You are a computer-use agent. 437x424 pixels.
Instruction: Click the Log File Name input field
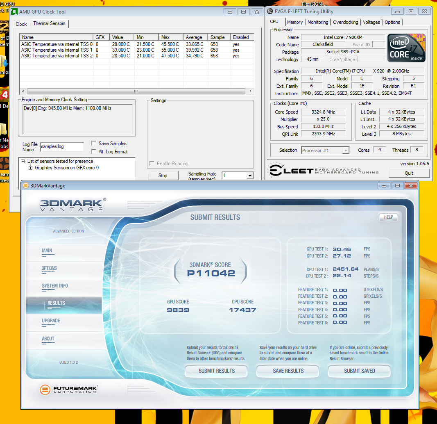(62, 147)
